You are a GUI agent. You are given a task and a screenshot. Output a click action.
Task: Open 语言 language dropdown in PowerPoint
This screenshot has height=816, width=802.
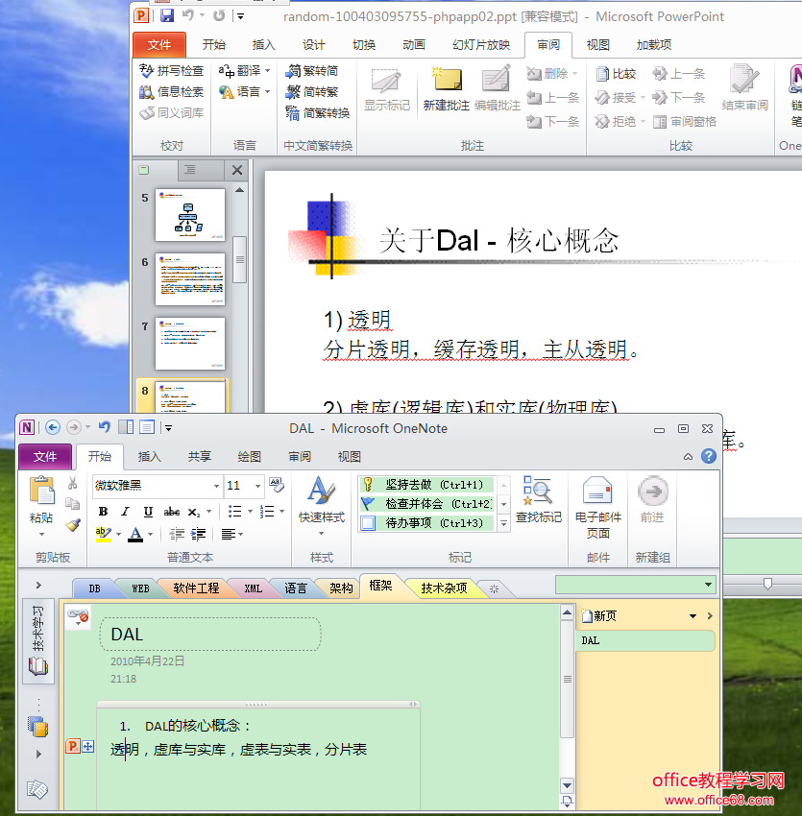245,91
